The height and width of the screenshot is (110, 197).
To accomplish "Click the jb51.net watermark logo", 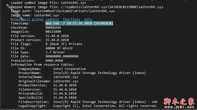I will pyautogui.click(x=179, y=103).
